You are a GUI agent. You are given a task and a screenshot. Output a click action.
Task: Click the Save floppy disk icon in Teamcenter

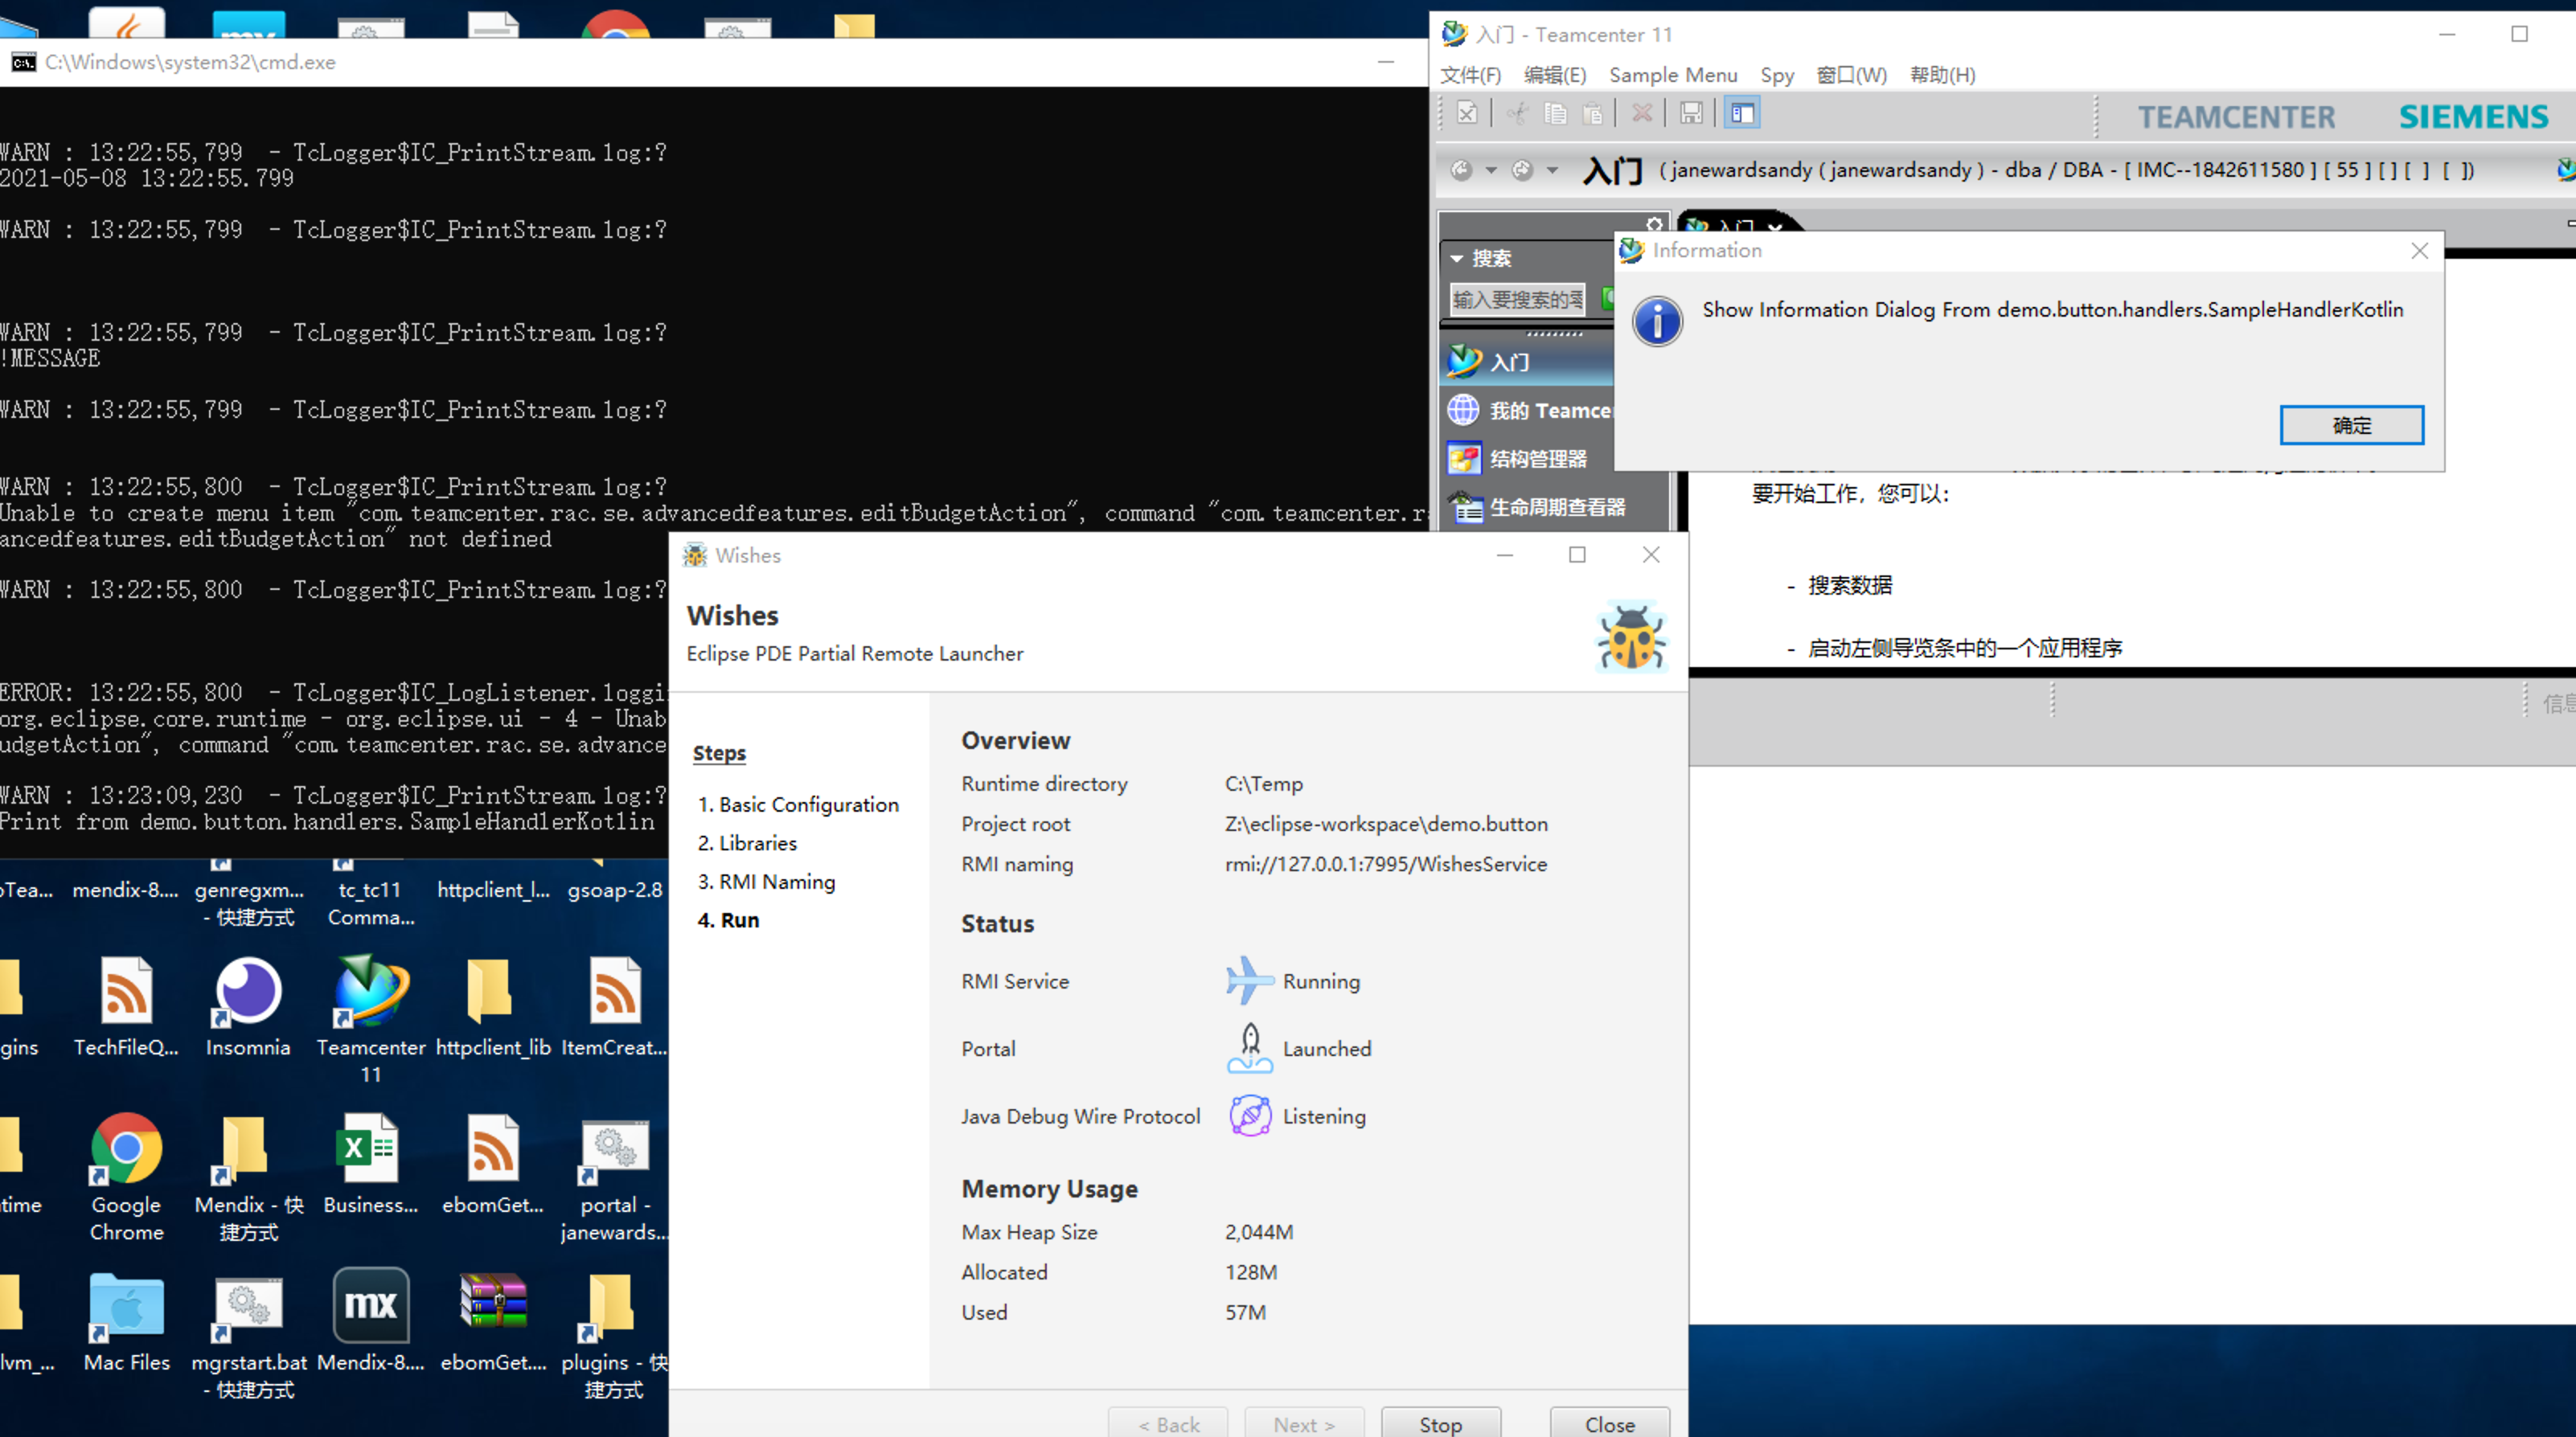coord(1691,114)
